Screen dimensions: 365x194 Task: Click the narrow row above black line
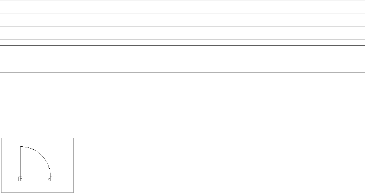(182, 42)
